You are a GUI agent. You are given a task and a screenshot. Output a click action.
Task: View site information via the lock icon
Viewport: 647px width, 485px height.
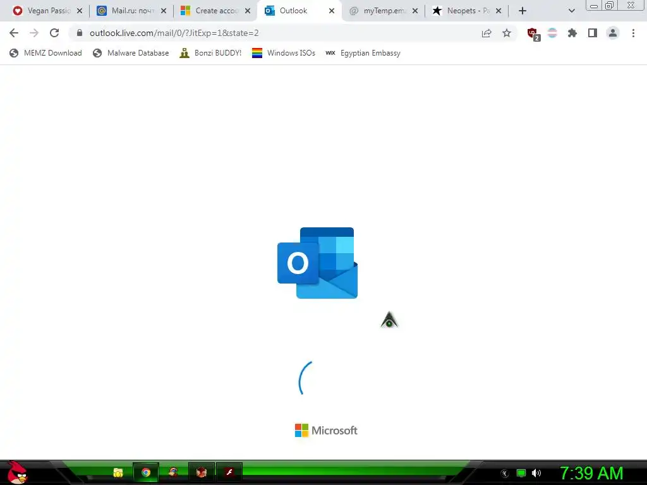(80, 33)
